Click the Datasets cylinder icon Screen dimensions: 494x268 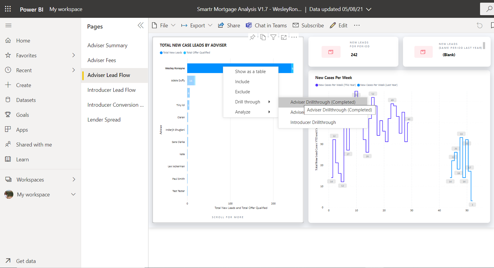8,100
